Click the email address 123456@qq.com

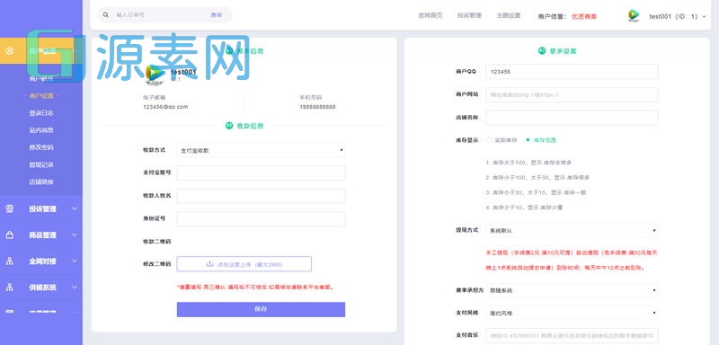tap(165, 107)
